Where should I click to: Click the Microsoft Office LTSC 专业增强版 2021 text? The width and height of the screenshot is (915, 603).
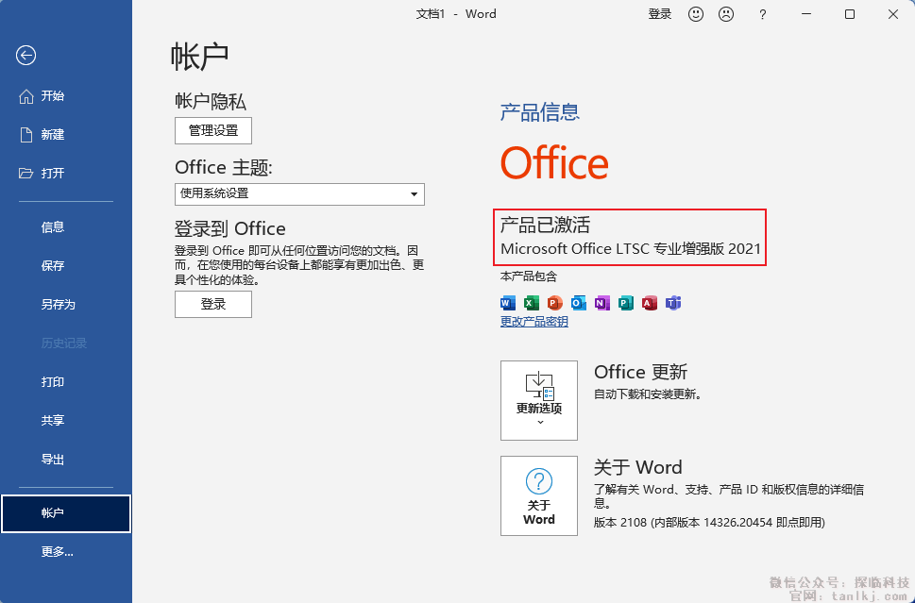click(x=631, y=249)
